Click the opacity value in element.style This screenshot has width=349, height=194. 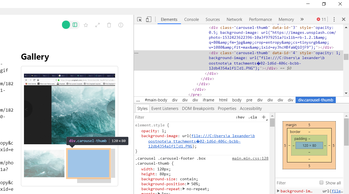point(164,131)
